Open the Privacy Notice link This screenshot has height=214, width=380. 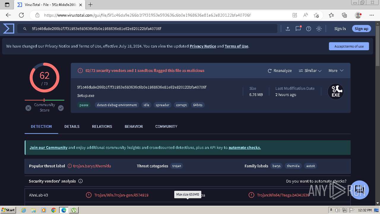(x=203, y=46)
